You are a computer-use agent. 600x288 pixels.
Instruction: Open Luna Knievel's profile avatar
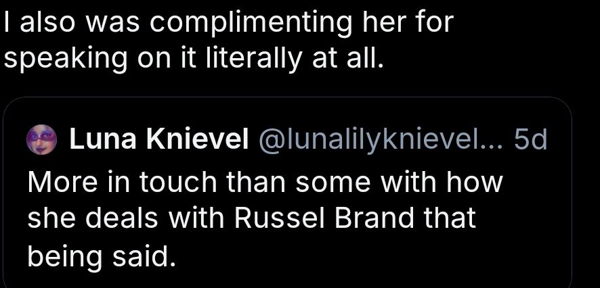coord(41,139)
